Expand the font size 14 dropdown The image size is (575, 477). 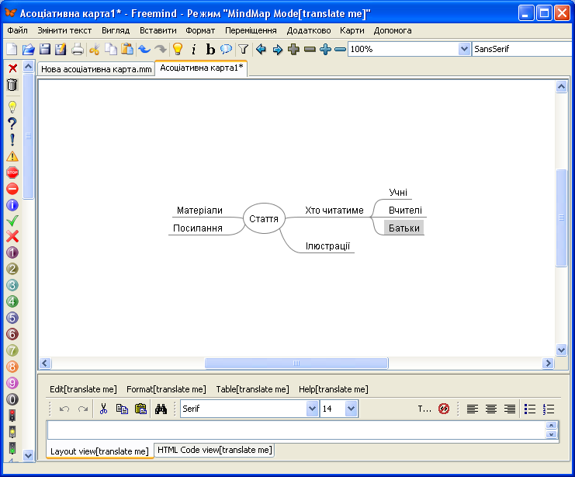pos(352,409)
